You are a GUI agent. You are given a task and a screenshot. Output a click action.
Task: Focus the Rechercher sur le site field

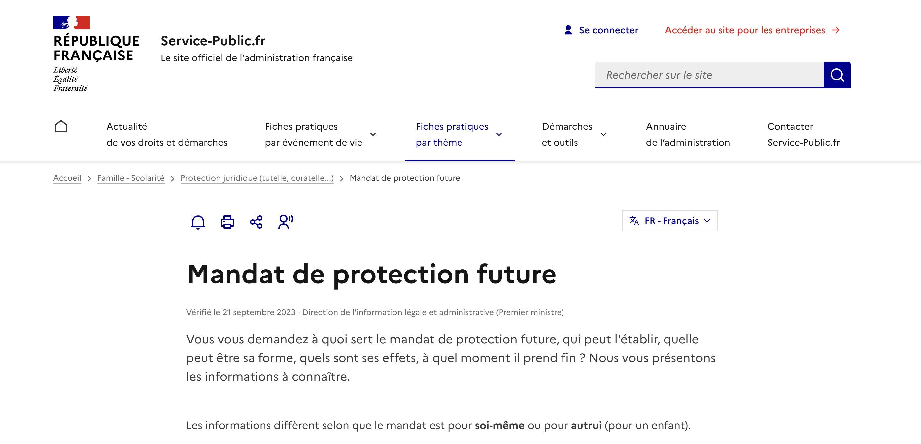pyautogui.click(x=709, y=75)
